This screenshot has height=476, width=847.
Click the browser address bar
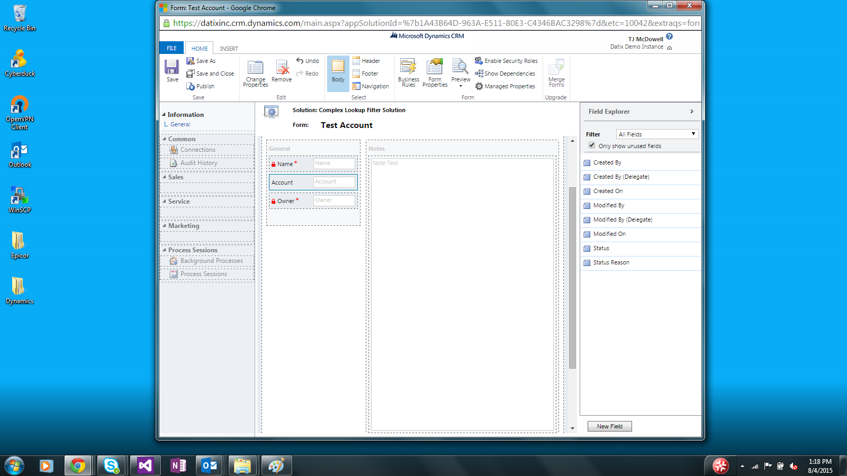[x=430, y=23]
